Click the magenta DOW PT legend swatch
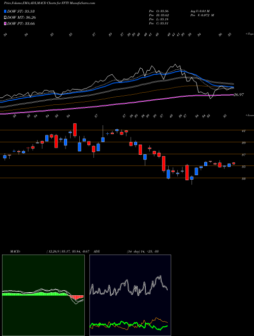This screenshot has height=336, width=254. click(5, 23)
